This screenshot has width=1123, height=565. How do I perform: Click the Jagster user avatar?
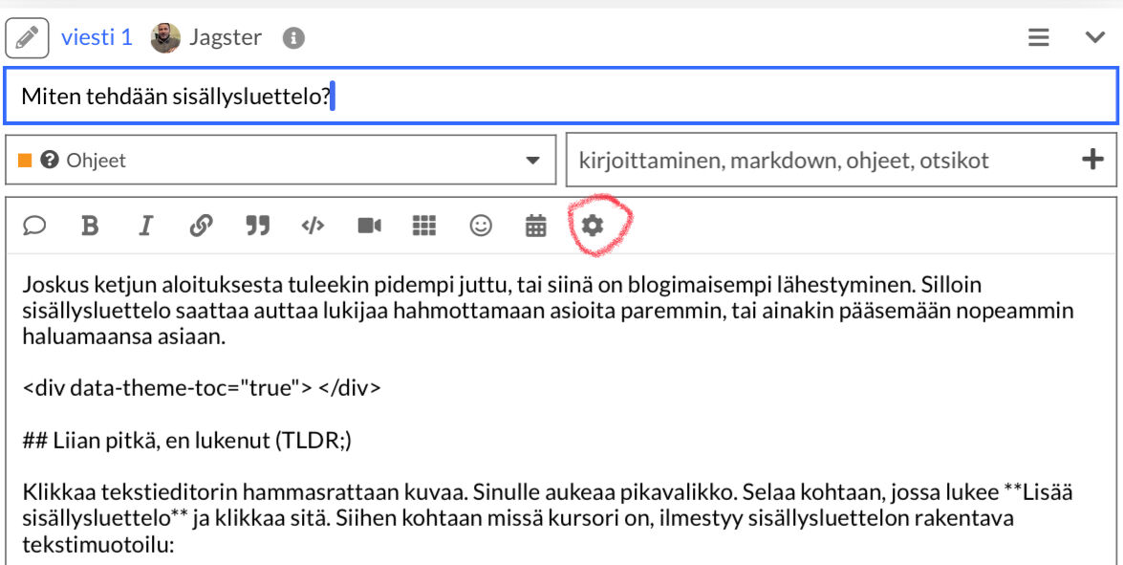coord(165,38)
